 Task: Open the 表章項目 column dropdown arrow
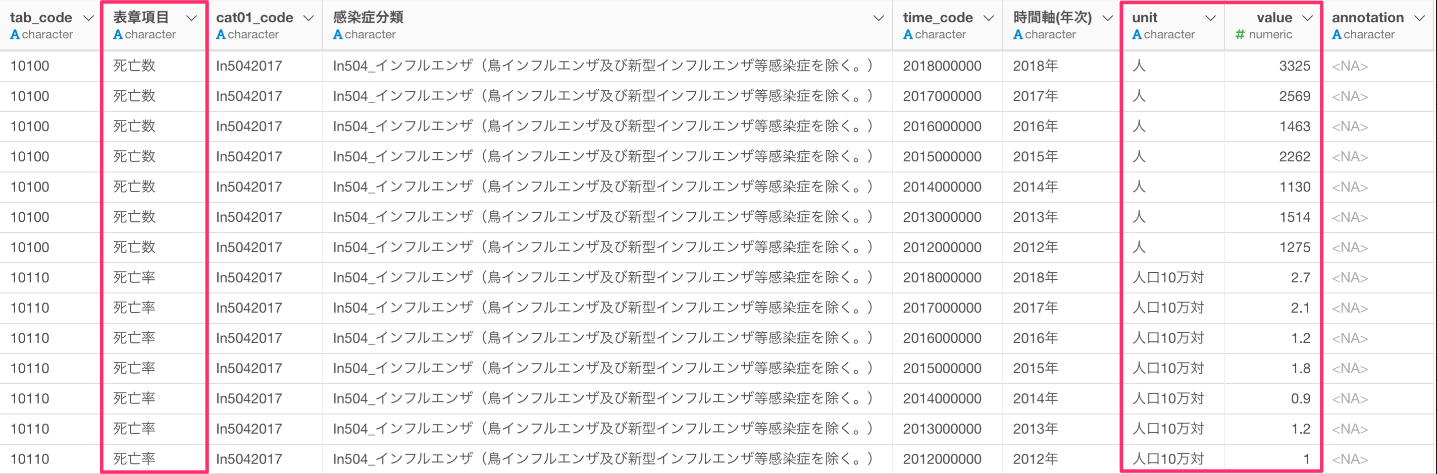[191, 18]
